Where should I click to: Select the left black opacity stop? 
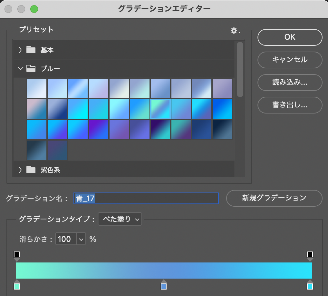coord(17,255)
